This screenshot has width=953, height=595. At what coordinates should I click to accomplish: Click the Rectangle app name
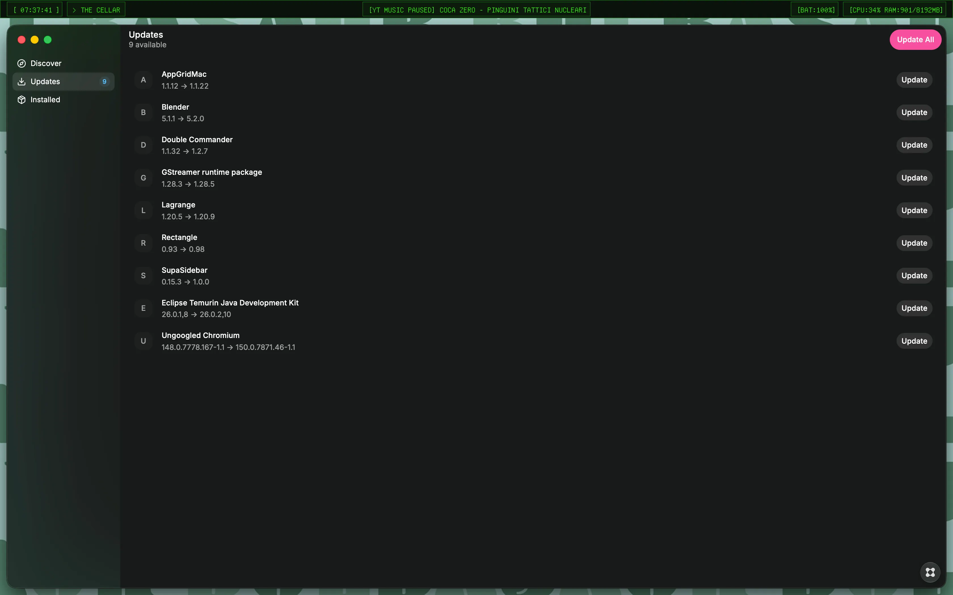pyautogui.click(x=179, y=237)
